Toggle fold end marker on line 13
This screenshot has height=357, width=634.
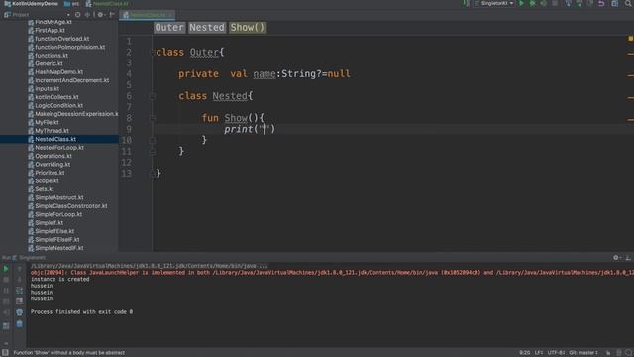(153, 174)
